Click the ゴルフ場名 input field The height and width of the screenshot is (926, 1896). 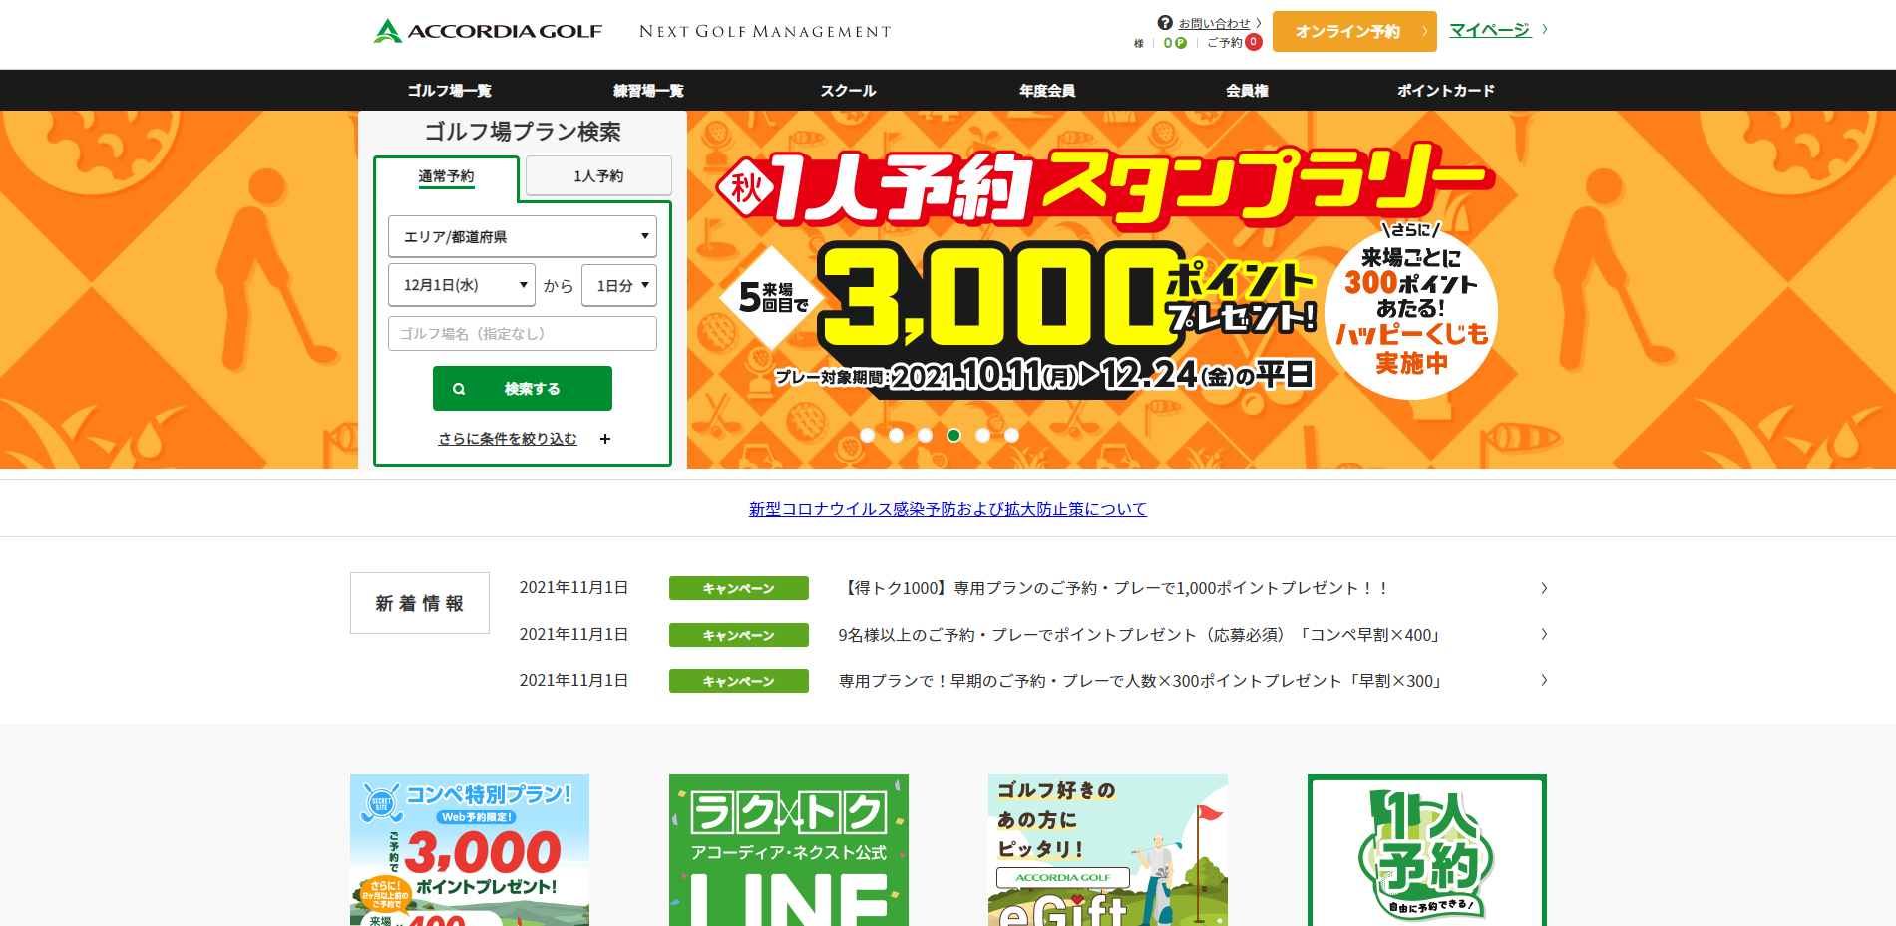523,333
